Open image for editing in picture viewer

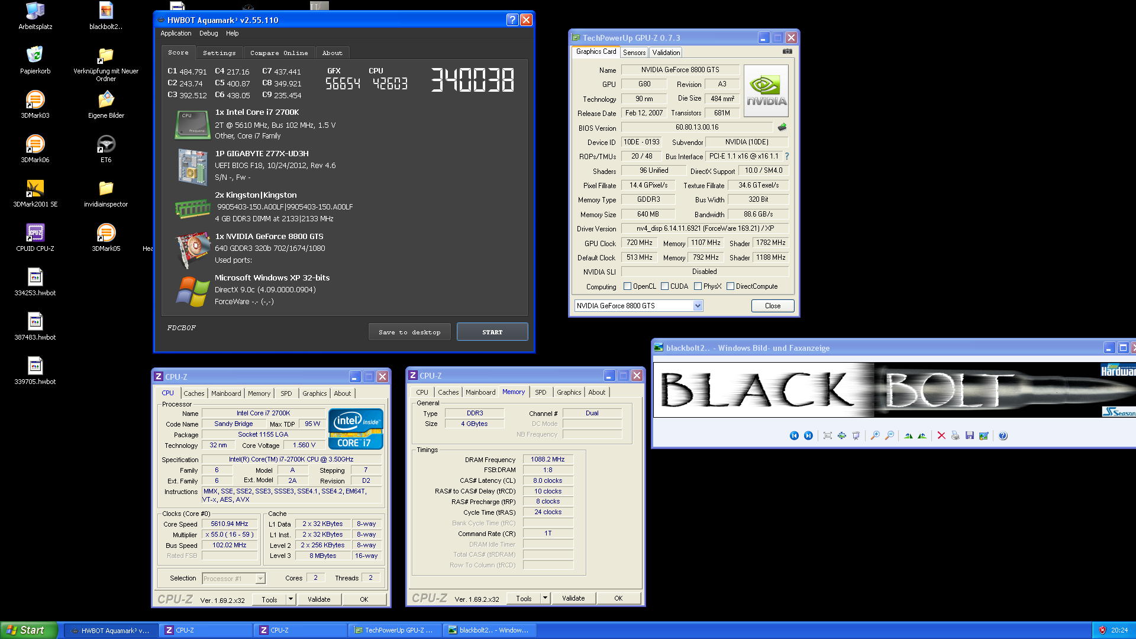point(984,435)
